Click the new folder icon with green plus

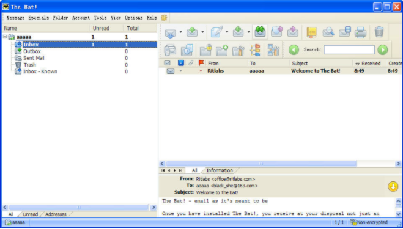222,50
